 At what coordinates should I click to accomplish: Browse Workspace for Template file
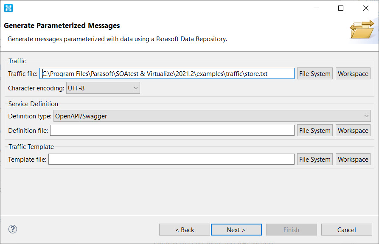(353, 159)
